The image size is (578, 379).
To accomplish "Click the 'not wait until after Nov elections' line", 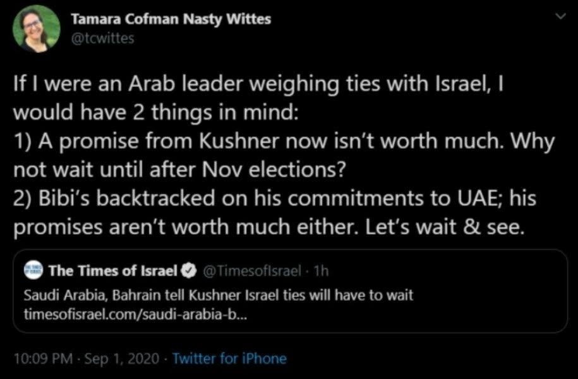I will tap(180, 170).
